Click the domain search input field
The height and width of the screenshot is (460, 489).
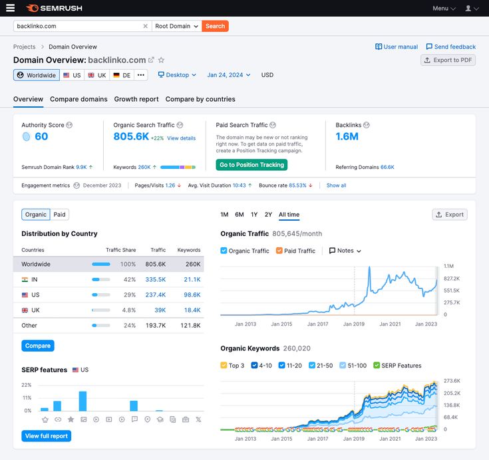[x=77, y=27]
